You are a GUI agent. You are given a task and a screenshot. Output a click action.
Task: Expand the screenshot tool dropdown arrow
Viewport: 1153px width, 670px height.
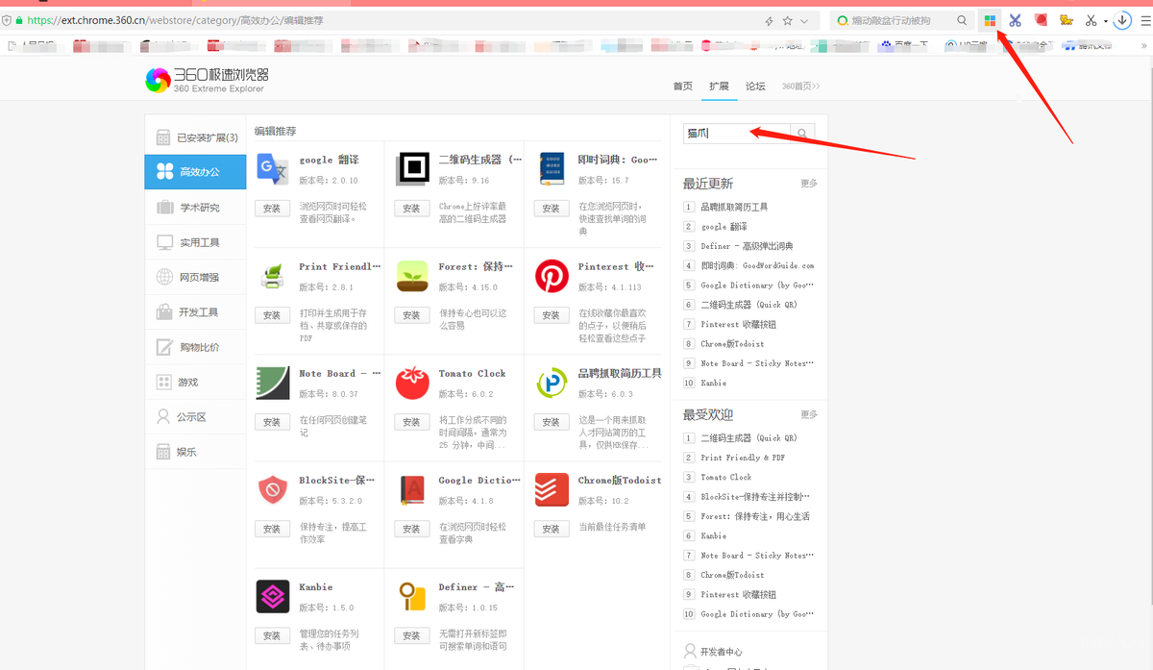(x=1106, y=21)
